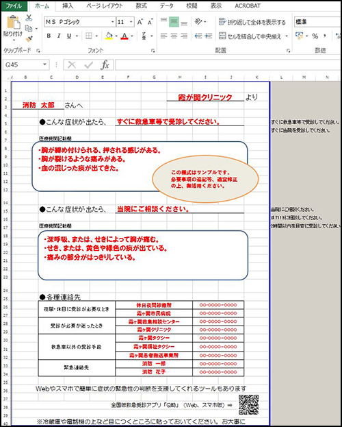Open the ファイル tab
This screenshot has width=342, height=427.
(14, 5)
